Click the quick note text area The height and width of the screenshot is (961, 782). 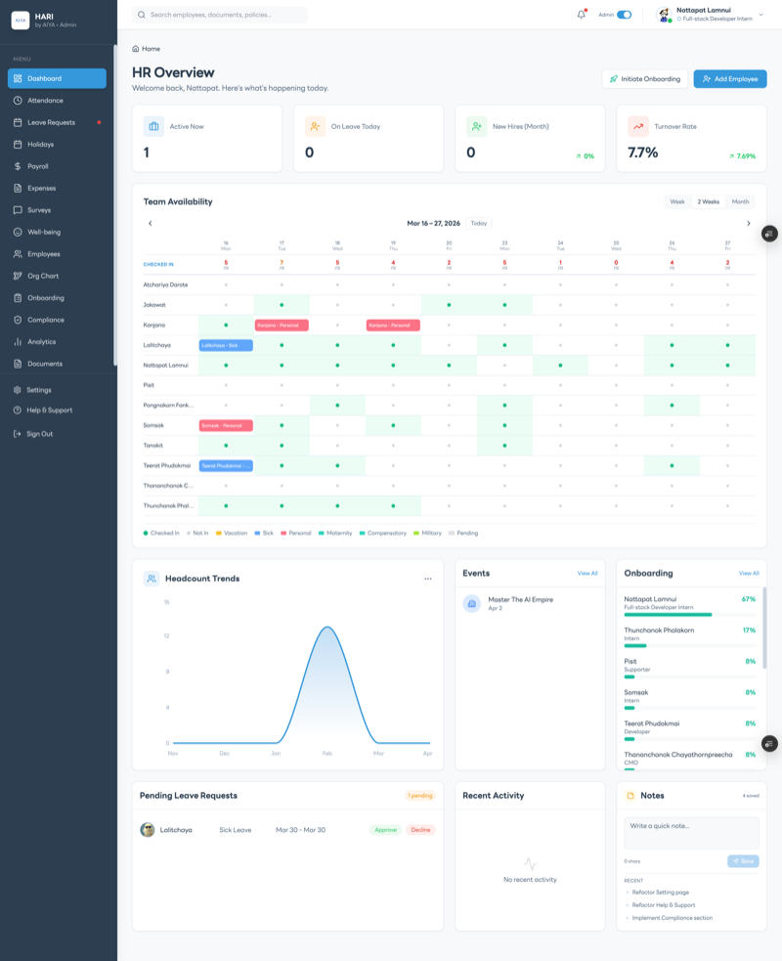coord(691,833)
